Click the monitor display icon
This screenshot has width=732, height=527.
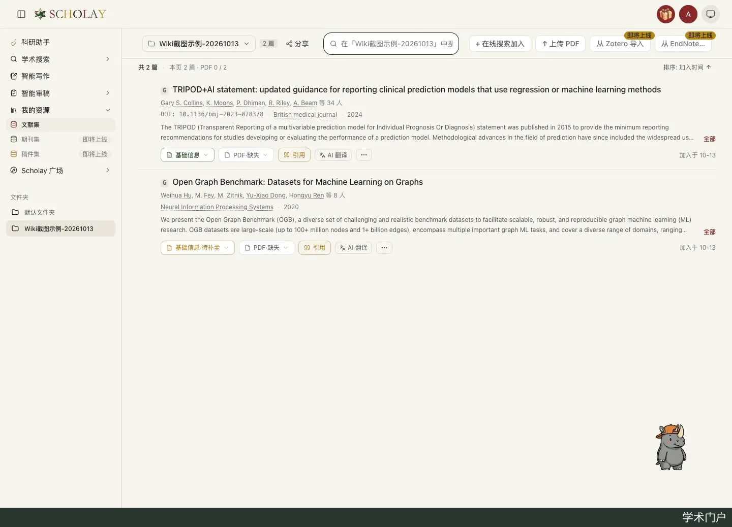[x=711, y=14]
